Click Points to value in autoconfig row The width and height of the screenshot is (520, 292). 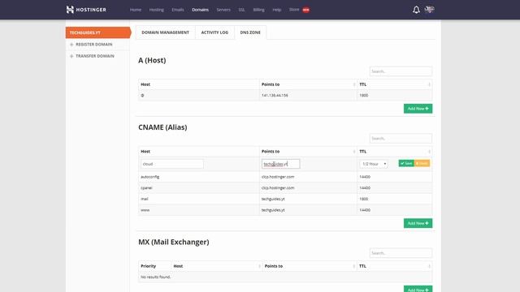(278, 177)
